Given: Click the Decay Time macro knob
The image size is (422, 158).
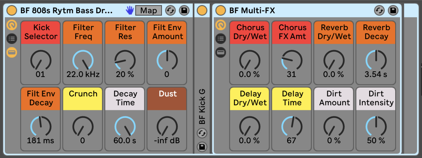Looking at the screenshot, I should point(125,126).
